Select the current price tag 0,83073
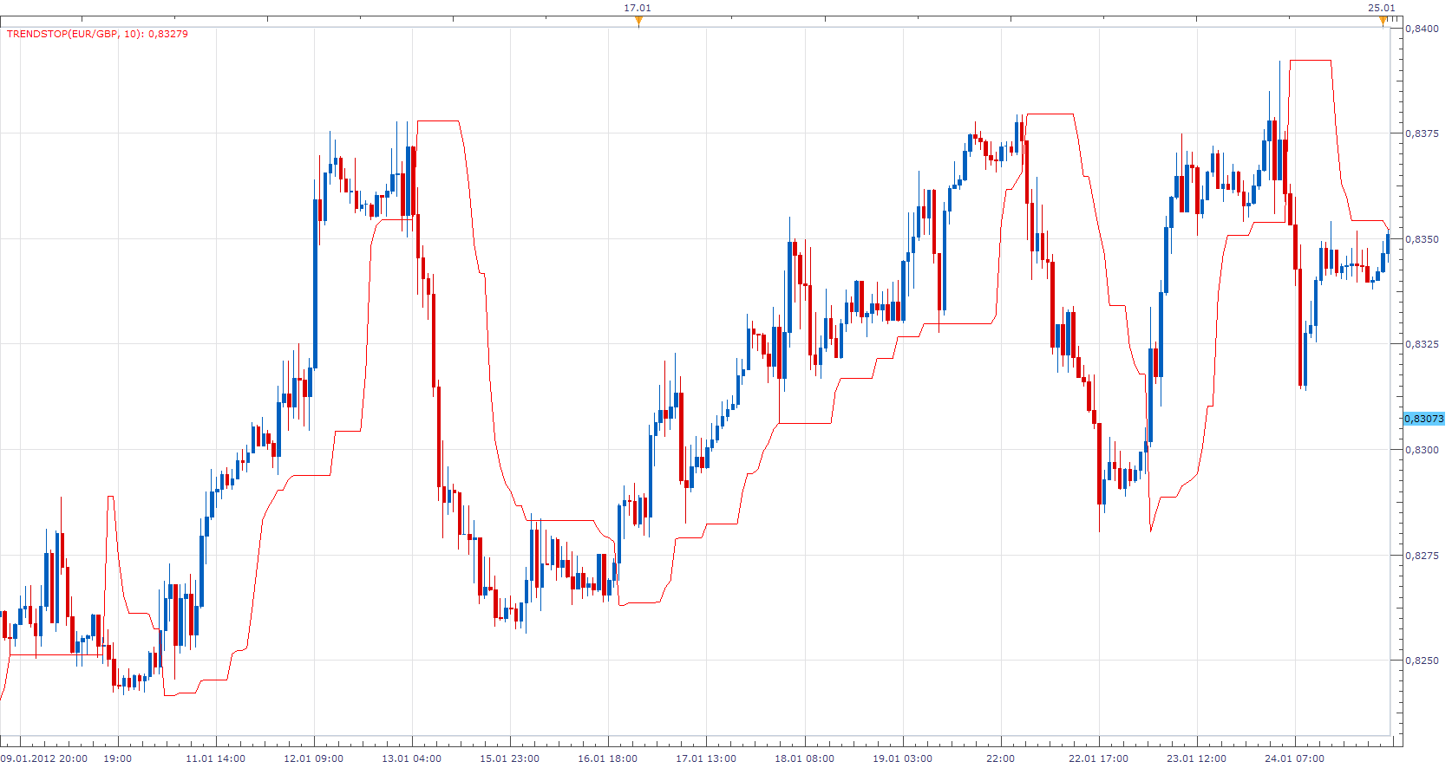This screenshot has width=1452, height=768. pyautogui.click(x=1424, y=419)
